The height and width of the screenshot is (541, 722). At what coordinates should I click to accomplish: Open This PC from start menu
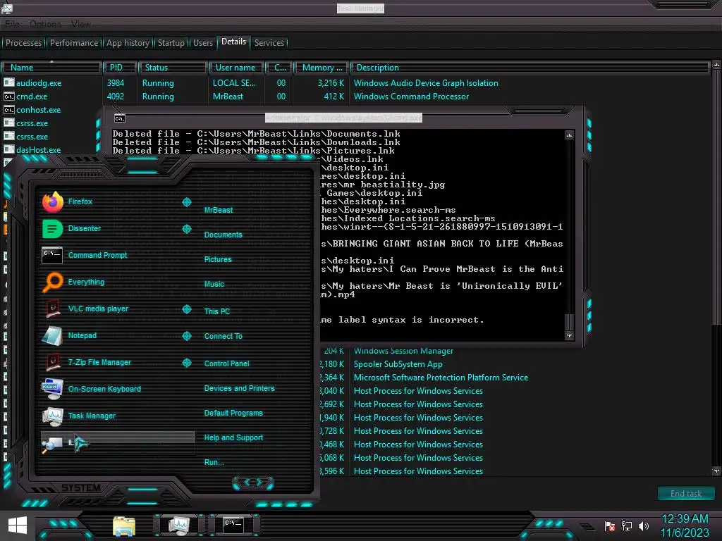(217, 311)
